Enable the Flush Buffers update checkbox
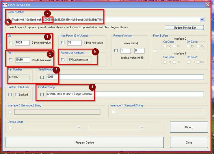The image size is (214, 154). point(155,51)
